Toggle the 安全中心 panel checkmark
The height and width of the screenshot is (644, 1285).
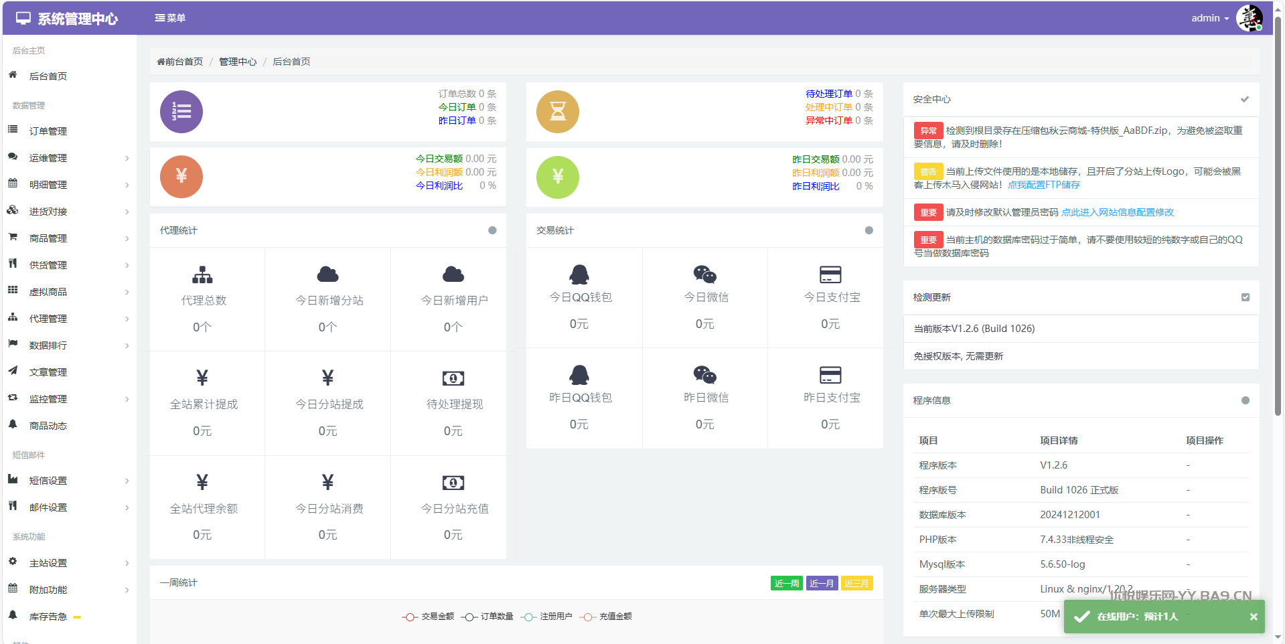tap(1245, 99)
